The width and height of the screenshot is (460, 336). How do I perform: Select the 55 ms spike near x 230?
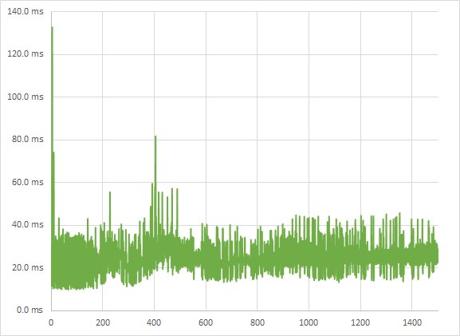110,192
